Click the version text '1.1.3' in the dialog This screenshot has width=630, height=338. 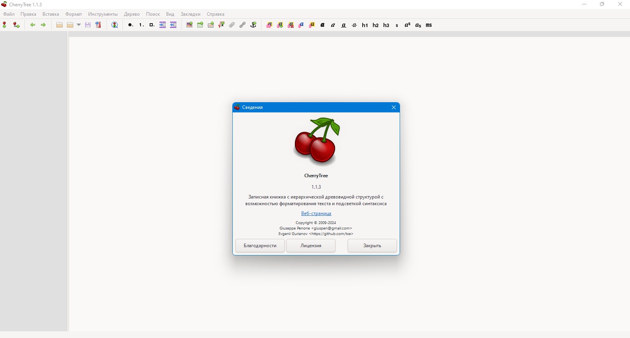(316, 187)
